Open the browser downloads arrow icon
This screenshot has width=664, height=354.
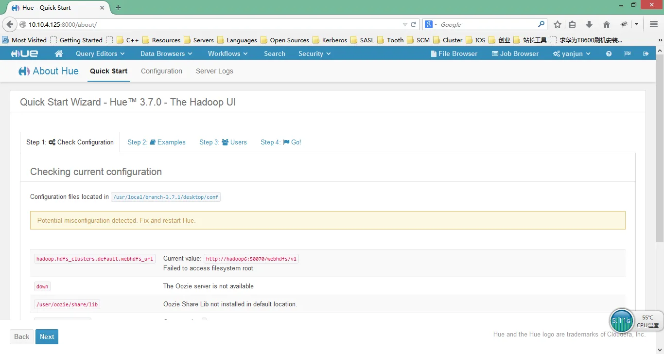click(x=589, y=24)
